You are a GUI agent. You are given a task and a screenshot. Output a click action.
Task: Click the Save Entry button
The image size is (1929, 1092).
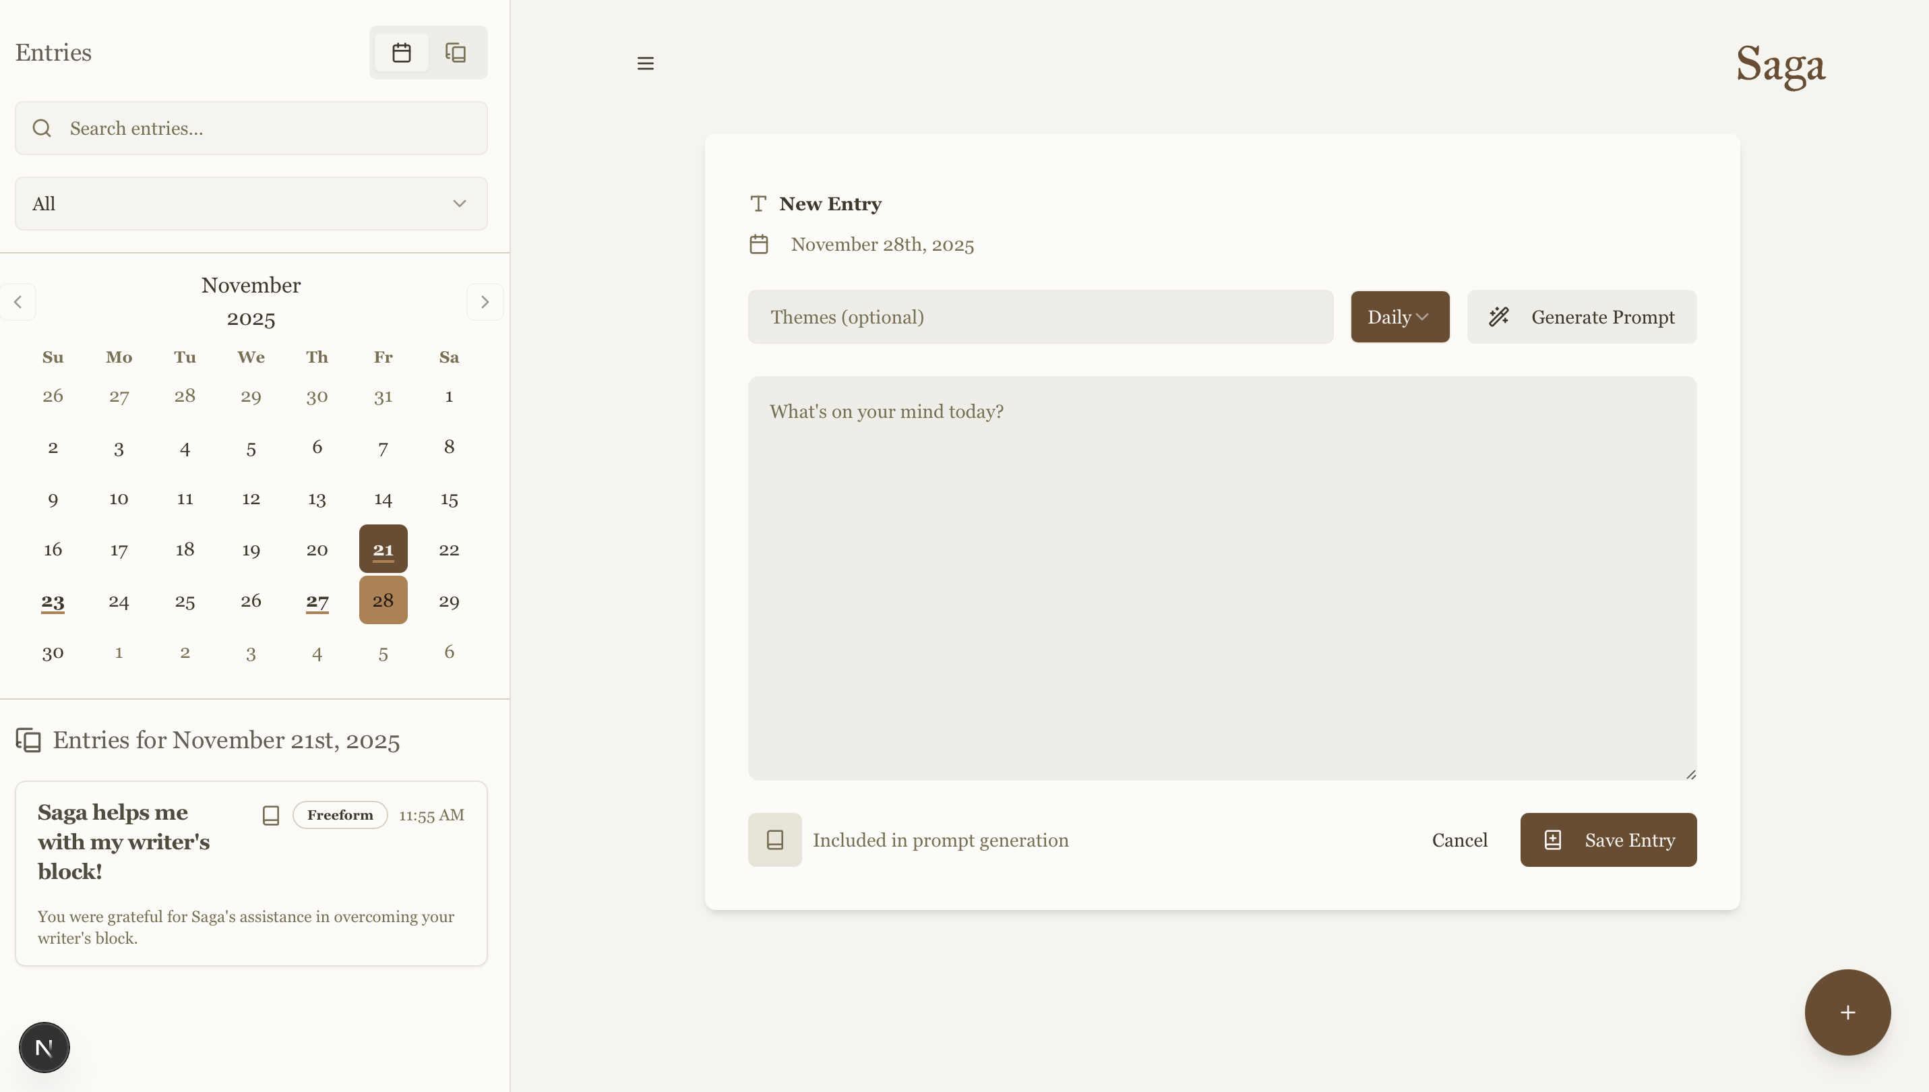coord(1608,840)
